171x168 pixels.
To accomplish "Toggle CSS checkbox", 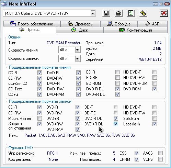I will 137,153.
